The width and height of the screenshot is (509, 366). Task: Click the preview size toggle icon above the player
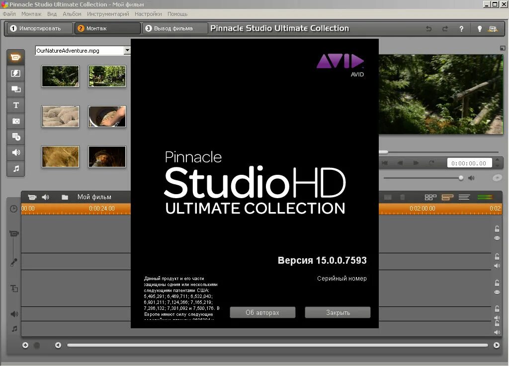point(503,48)
